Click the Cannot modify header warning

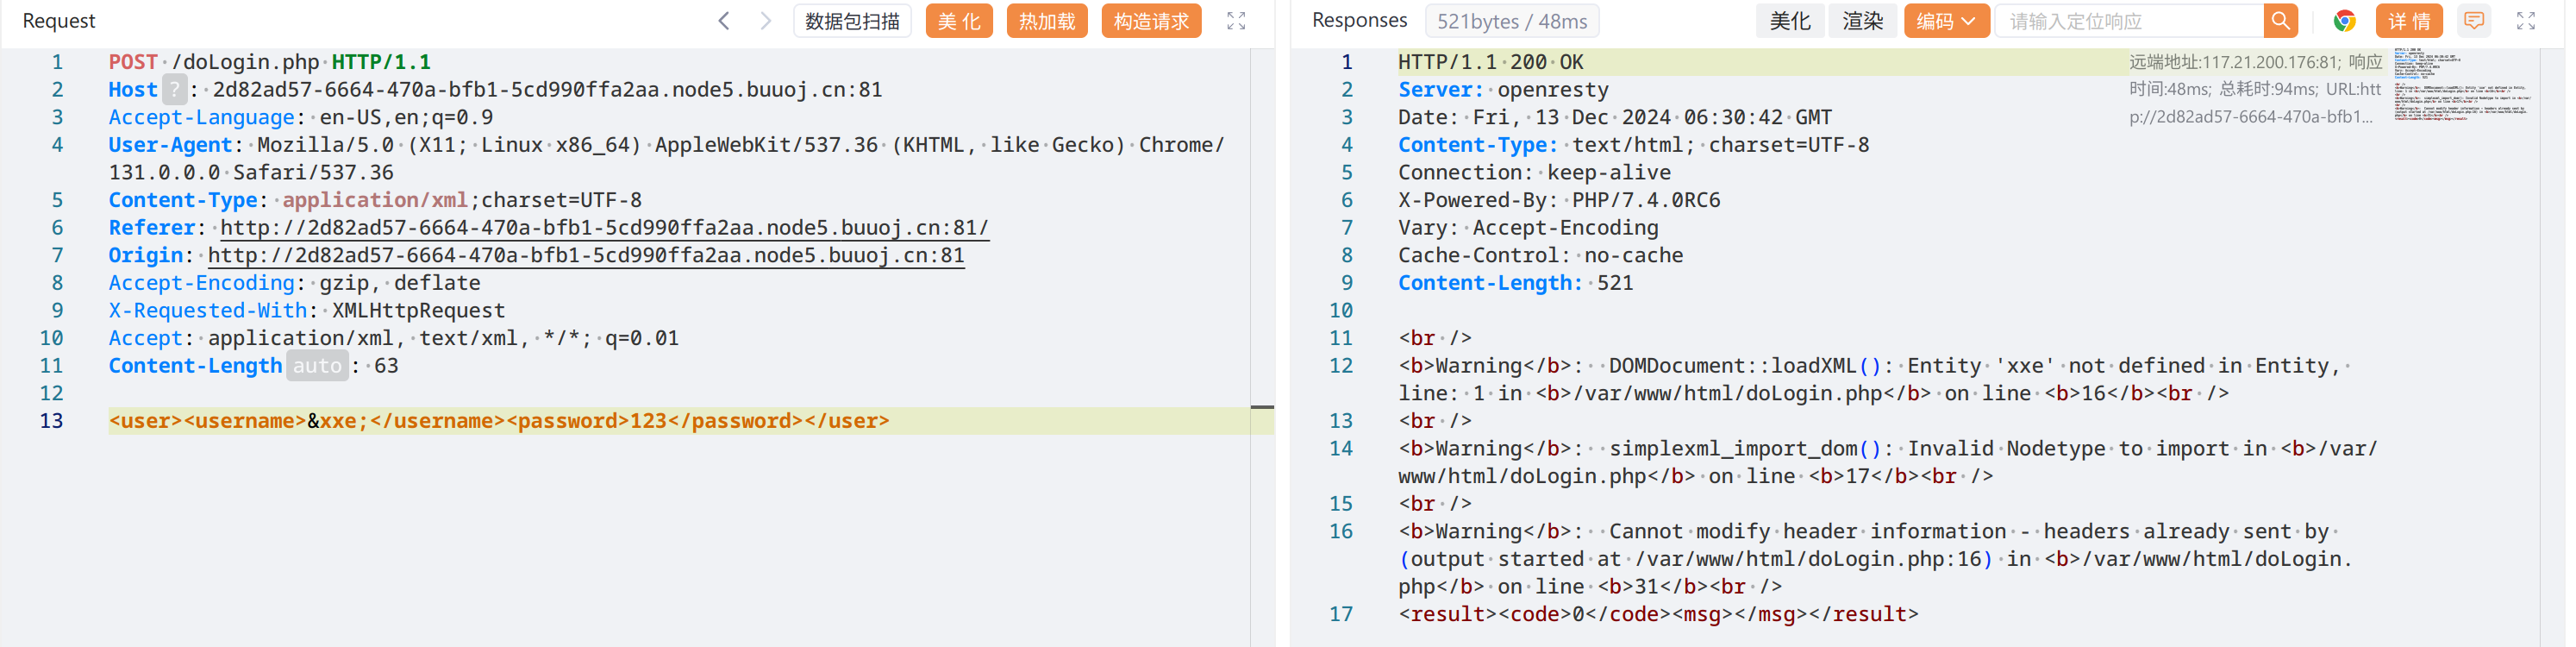[x=1876, y=559]
